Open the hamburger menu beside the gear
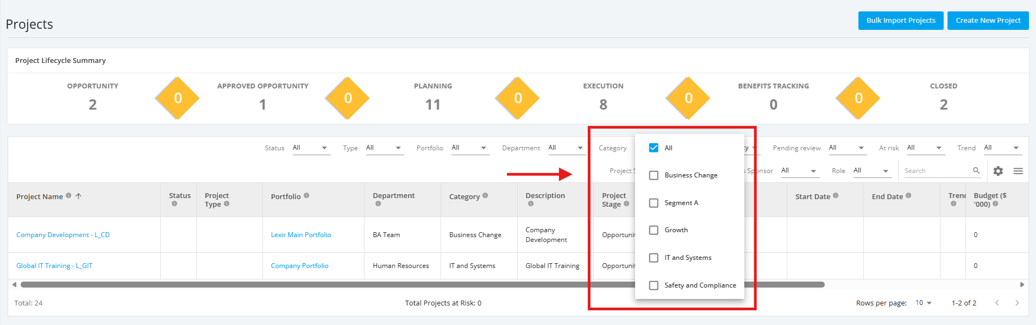 pos(1018,171)
